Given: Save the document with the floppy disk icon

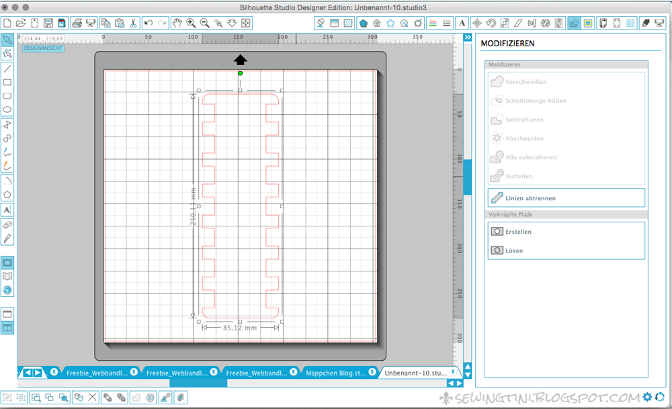Looking at the screenshot, I should (x=48, y=23).
